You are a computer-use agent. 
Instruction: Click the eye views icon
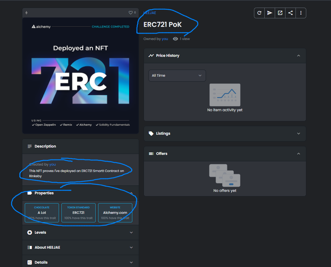coord(175,39)
